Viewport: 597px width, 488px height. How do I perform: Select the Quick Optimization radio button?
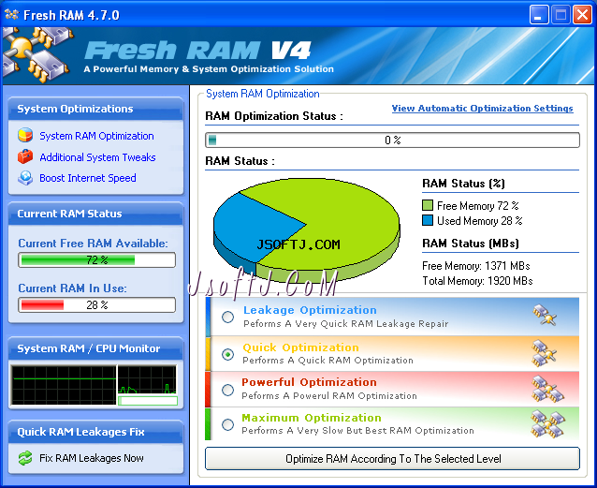(227, 354)
